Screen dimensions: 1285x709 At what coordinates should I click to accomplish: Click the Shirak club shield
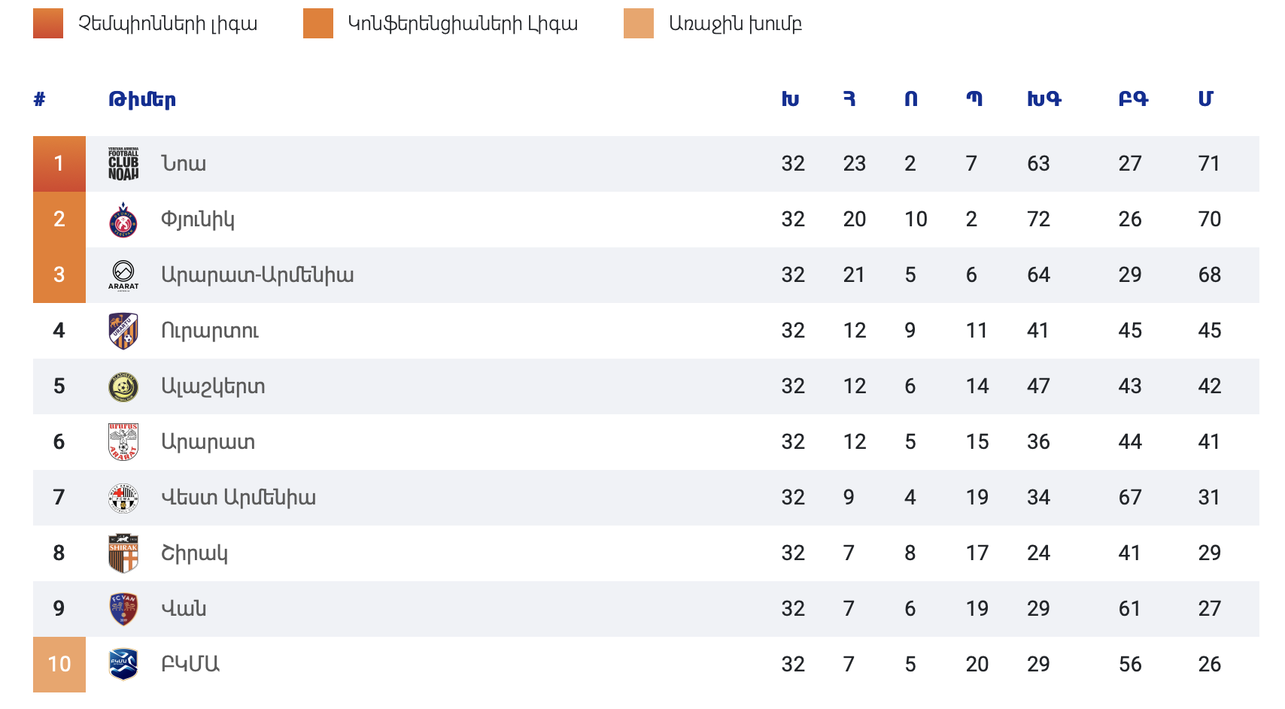tap(123, 553)
